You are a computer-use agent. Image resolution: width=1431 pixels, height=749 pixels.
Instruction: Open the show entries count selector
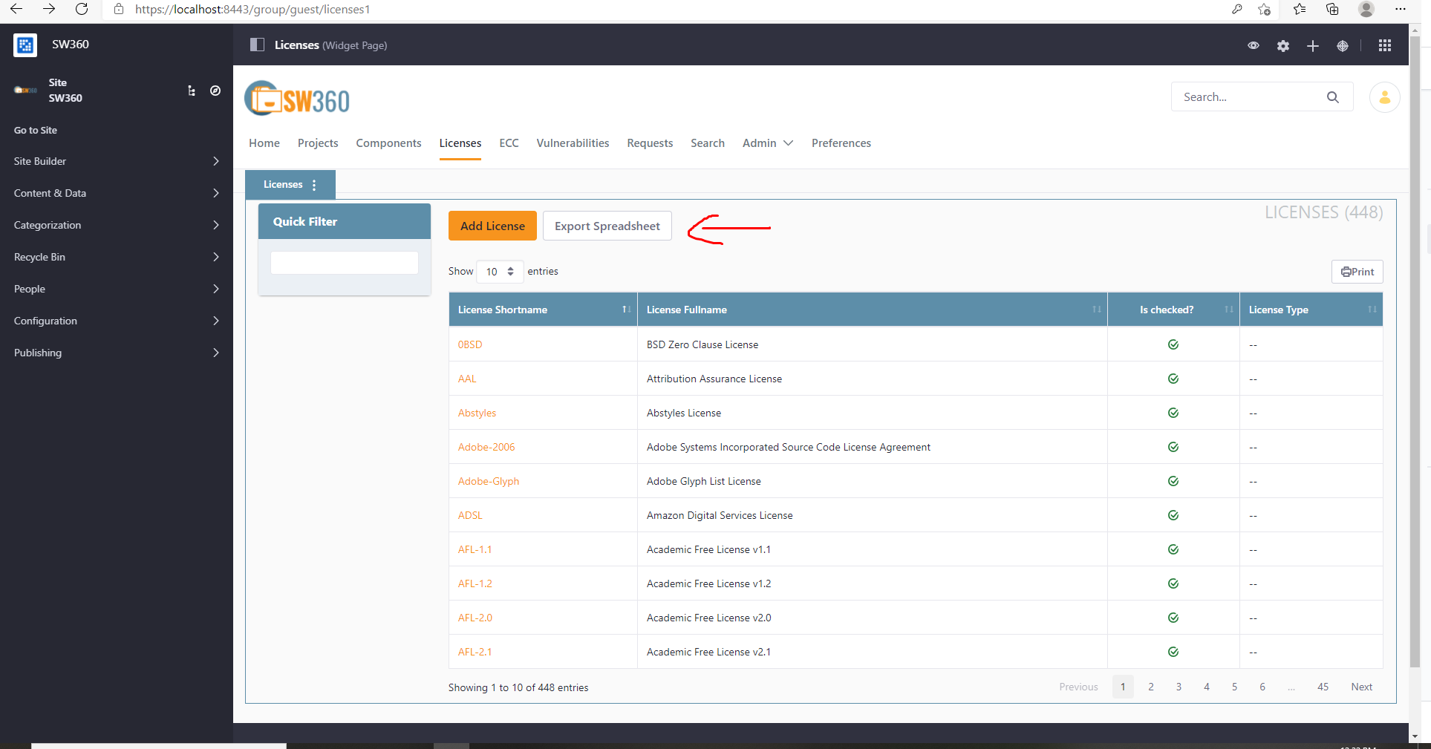click(x=500, y=272)
